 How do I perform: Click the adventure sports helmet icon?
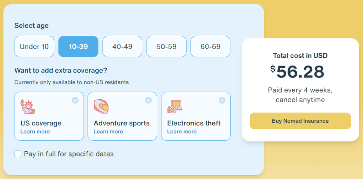(101, 107)
